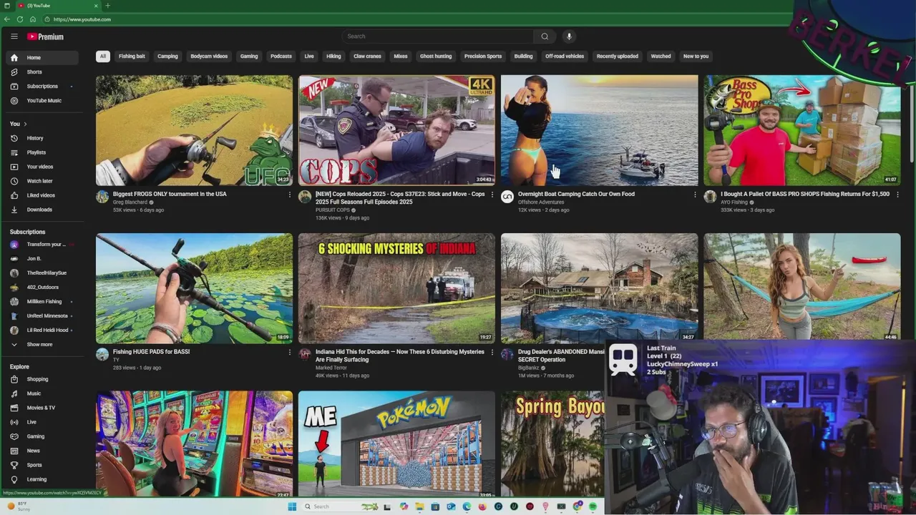916x515 pixels.
Task: Open AYO Fishing channel link
Action: (734, 202)
